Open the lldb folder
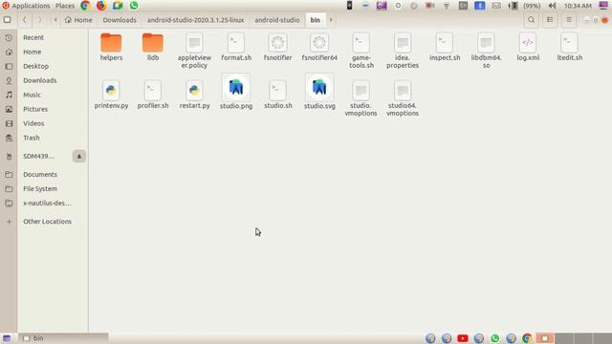Viewport: 612px width, 344px height. 153,47
